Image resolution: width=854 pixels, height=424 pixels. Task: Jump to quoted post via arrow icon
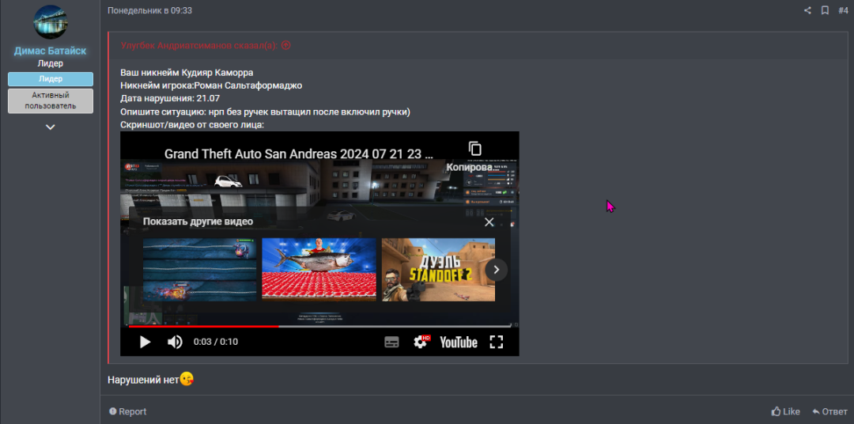point(286,45)
